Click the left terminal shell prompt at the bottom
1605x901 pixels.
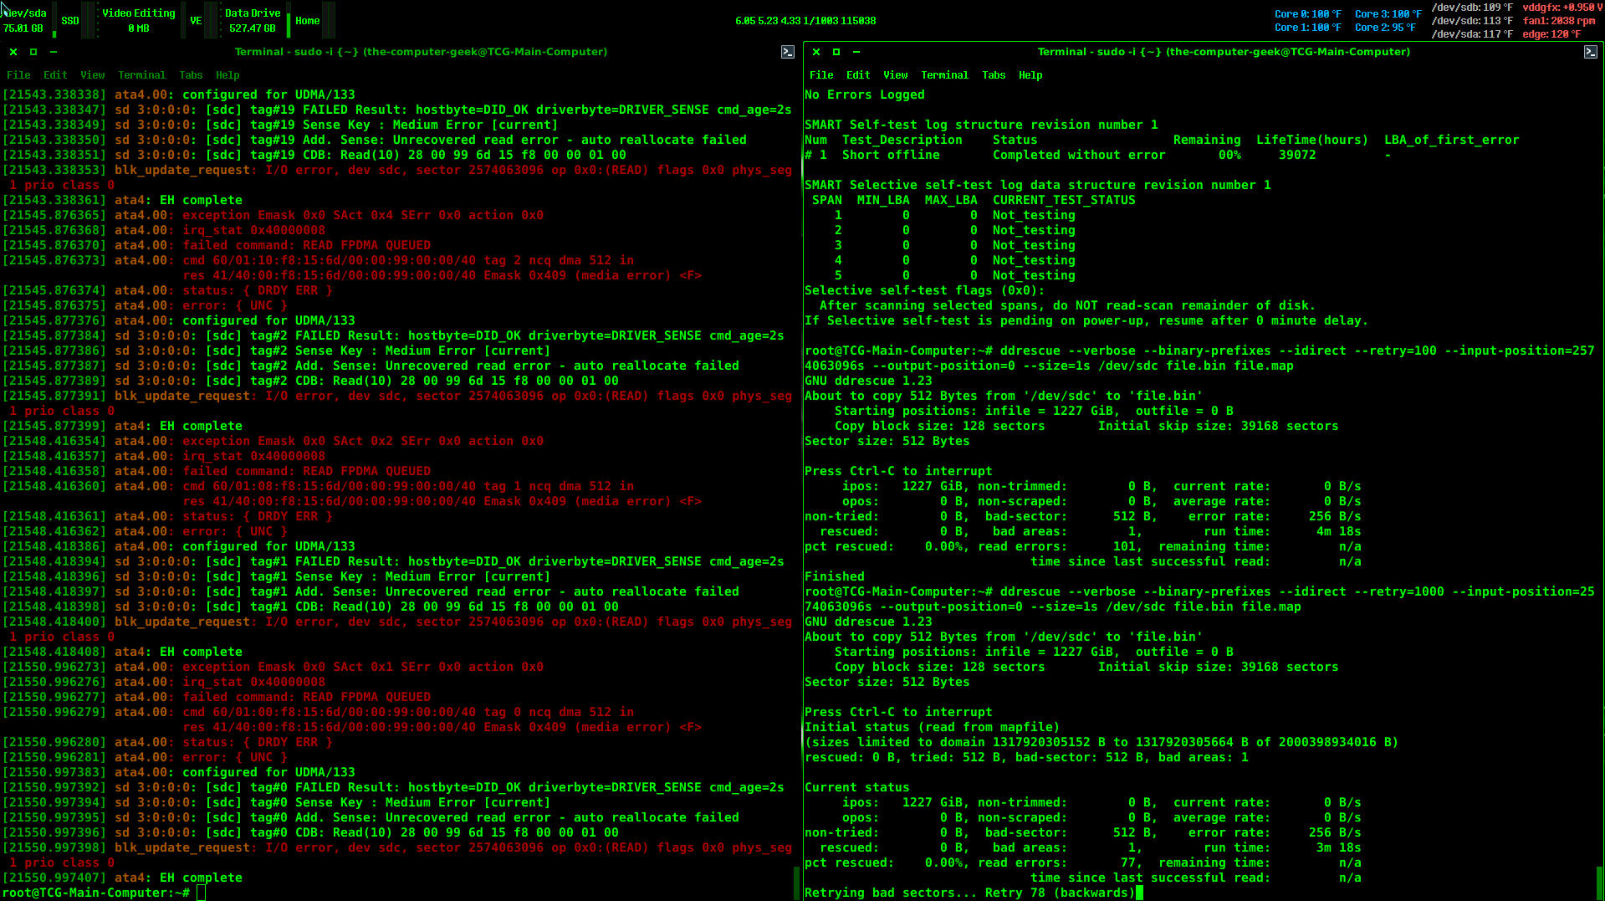tap(96, 893)
